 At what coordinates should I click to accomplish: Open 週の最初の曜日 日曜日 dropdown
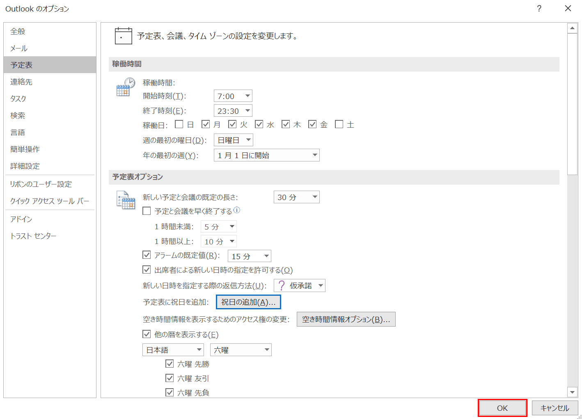(234, 140)
